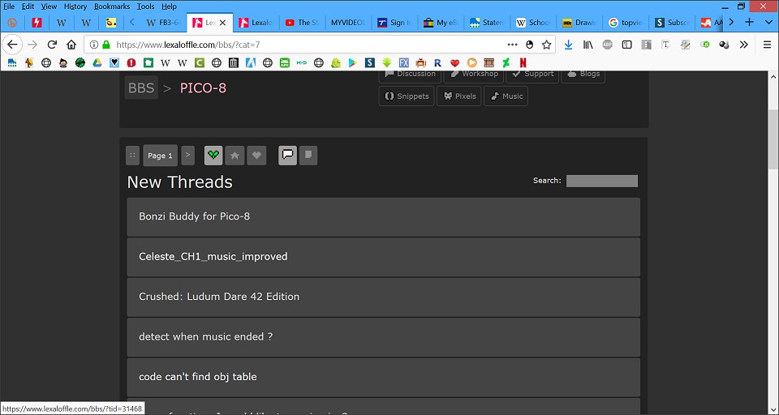Click the scrollbar up arrow
The image size is (779, 415).
pyautogui.click(x=773, y=77)
